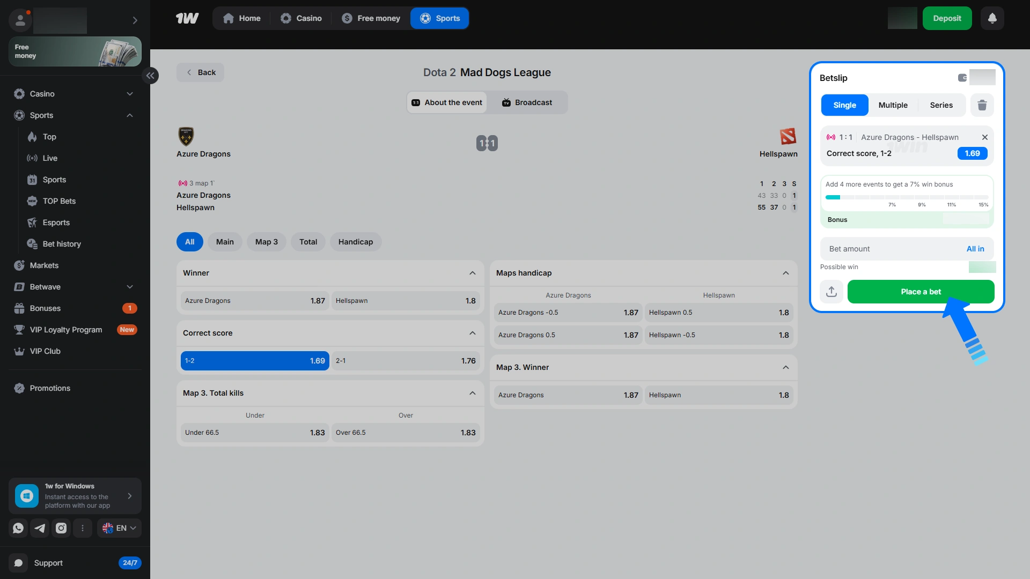Deselect Correct score 1-2 odds
Screen dimensions: 1030x579
coord(255,361)
